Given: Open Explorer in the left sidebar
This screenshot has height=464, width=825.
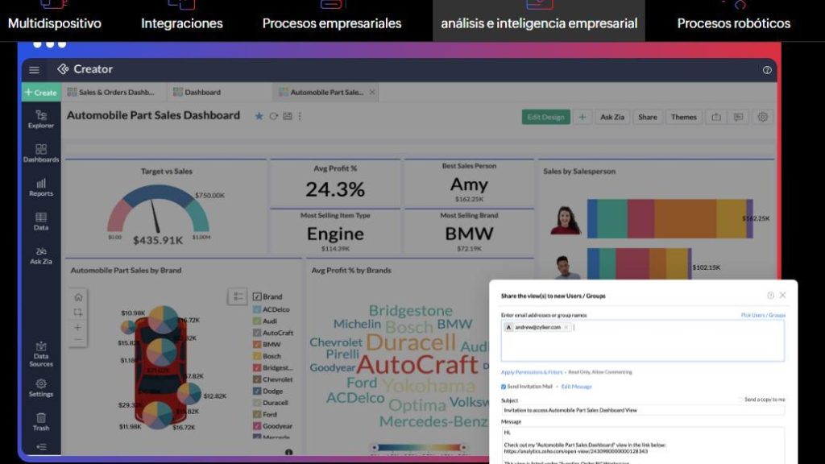Looking at the screenshot, I should [x=41, y=119].
